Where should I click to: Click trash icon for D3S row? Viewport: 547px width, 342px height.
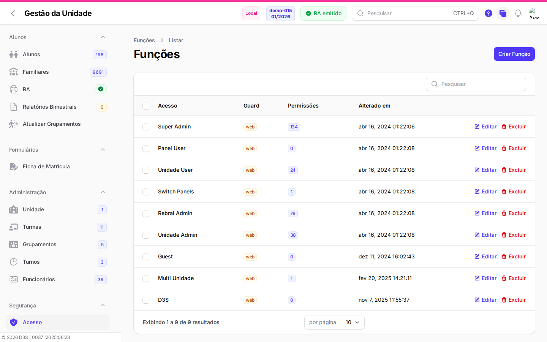coord(504,300)
